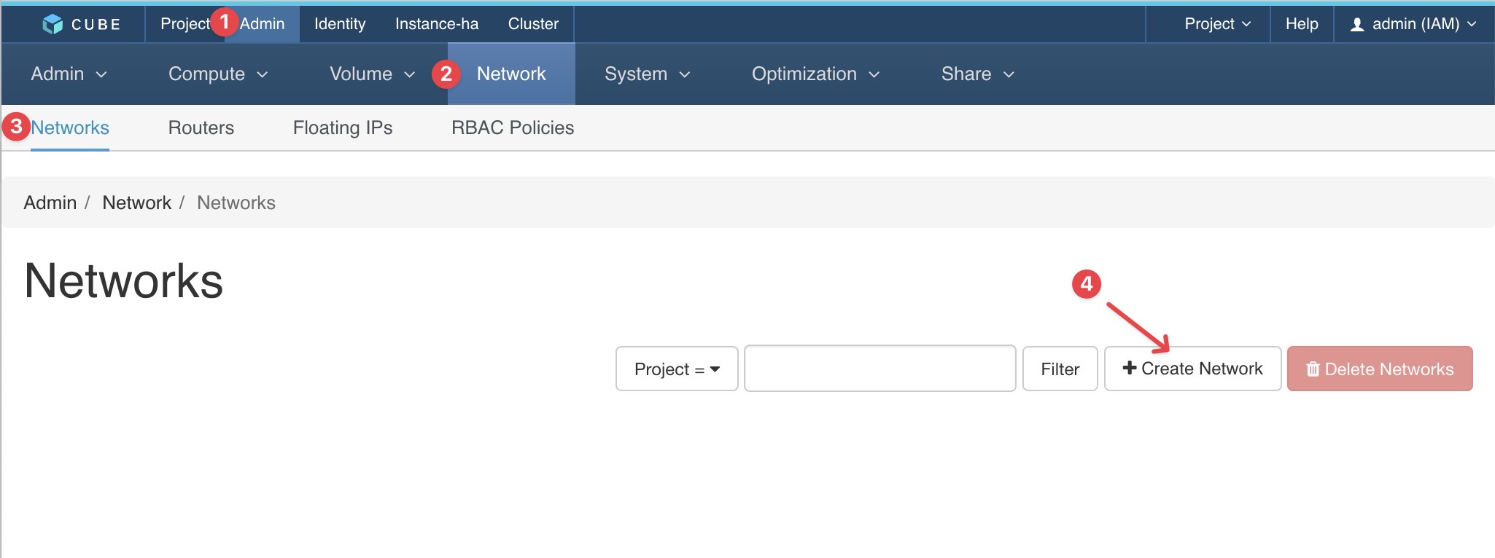Image resolution: width=1495 pixels, height=558 pixels.
Task: Open the Compute dropdown menu
Action: tap(218, 74)
